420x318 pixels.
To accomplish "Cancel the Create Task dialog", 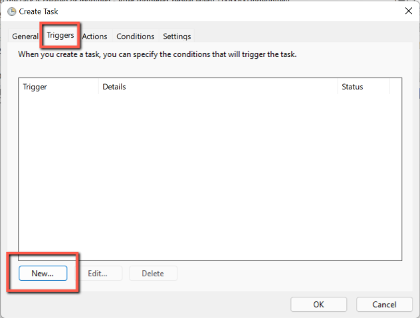I will tap(384, 305).
